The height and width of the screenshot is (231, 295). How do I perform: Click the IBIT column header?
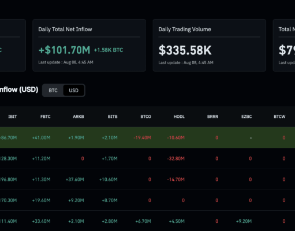13,117
